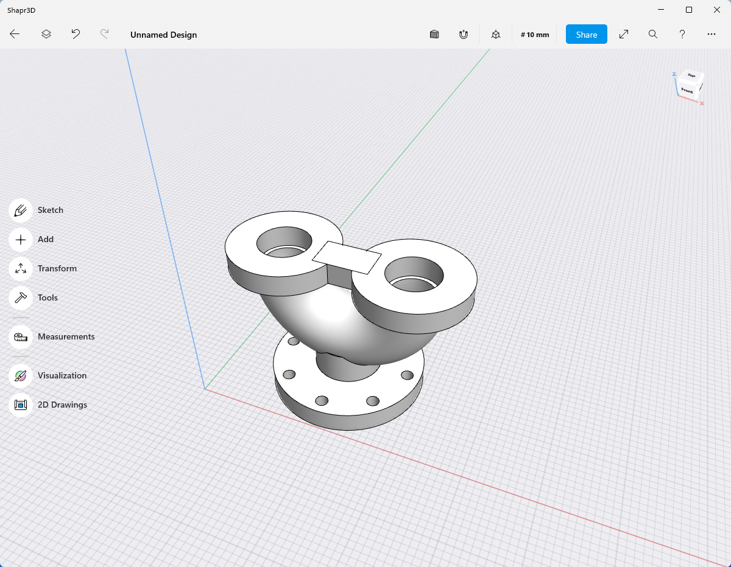Viewport: 731px width, 567px height.
Task: Expand the Transform tools
Action: click(x=21, y=268)
